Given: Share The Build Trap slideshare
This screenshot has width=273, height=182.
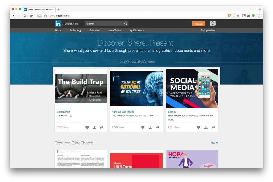Looking at the screenshot, I should coord(102,127).
